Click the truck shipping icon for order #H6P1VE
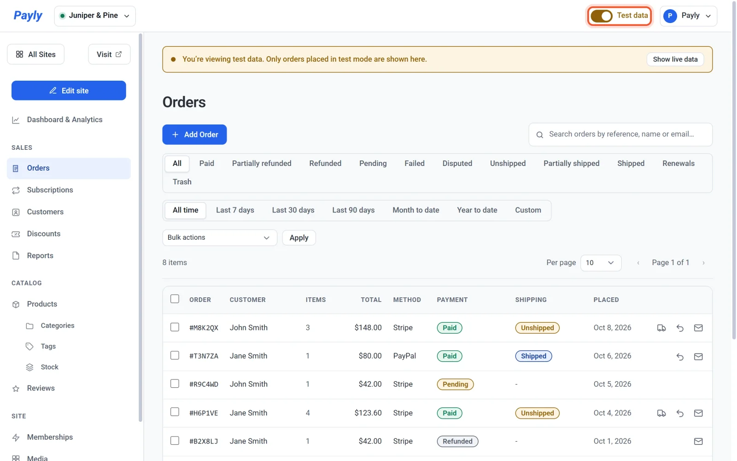Screen dimensions: 737x461 click(661, 414)
